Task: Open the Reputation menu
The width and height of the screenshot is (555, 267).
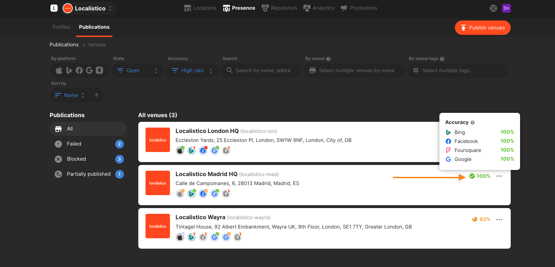Action: point(279,8)
